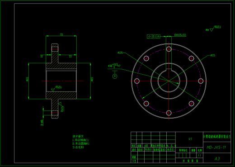Image resolution: width=235 pixels, height=167 pixels.
Task: Click the Ra6.3 general roughness note
Action: [213, 29]
